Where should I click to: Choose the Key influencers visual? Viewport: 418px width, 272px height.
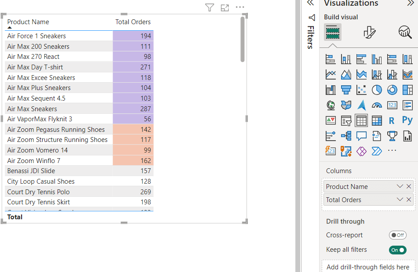point(331,136)
